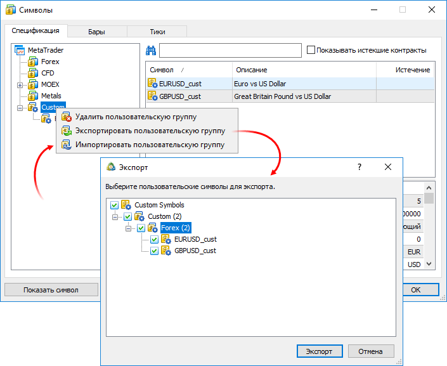447x366 pixels.
Task: Expand the MOEX tree node
Action: [20, 85]
